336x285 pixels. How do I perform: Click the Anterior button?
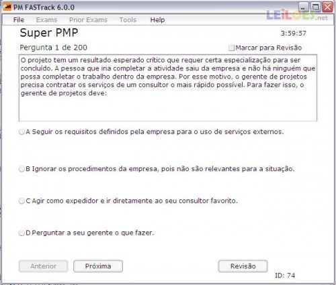coord(44,266)
